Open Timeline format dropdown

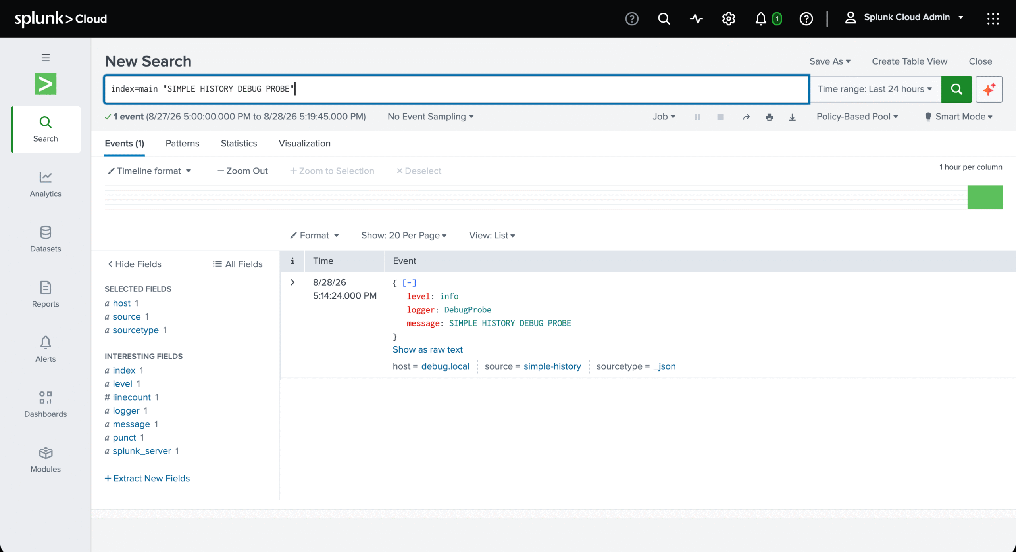(x=150, y=171)
